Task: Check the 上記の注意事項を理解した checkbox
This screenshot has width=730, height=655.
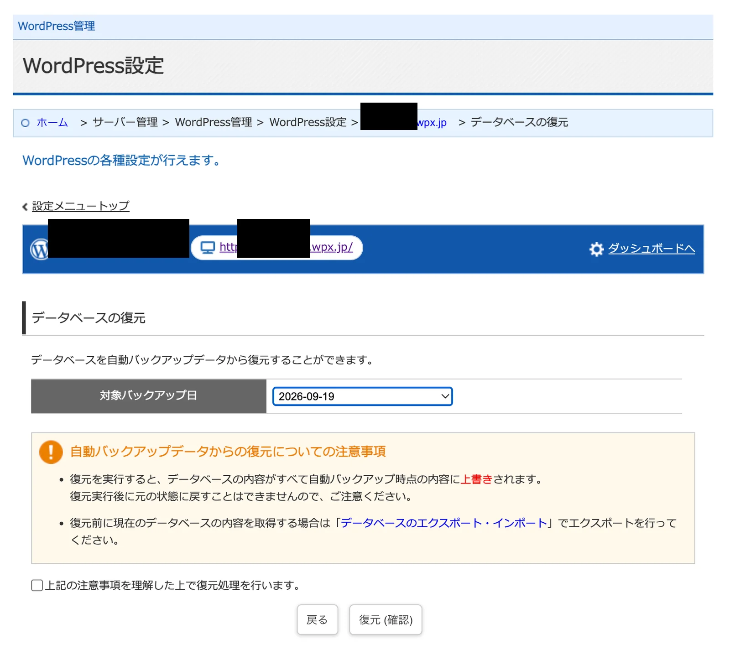Action: (x=37, y=585)
